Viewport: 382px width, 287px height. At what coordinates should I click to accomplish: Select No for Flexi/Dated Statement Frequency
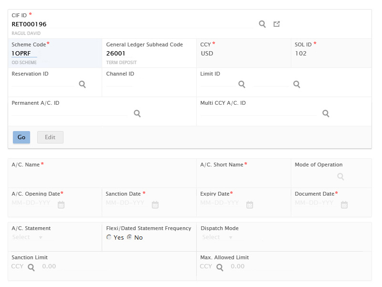click(129, 238)
